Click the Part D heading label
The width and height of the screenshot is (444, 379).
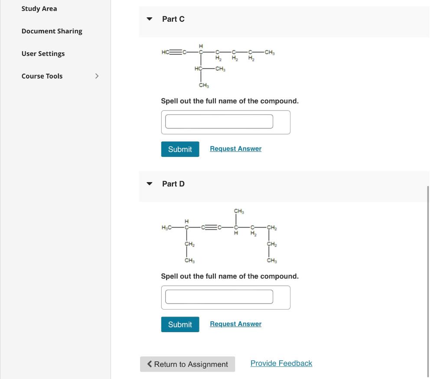coord(173,183)
